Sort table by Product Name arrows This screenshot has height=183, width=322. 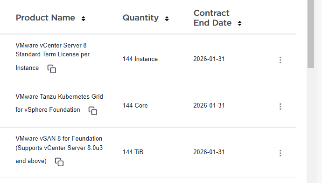point(83,19)
